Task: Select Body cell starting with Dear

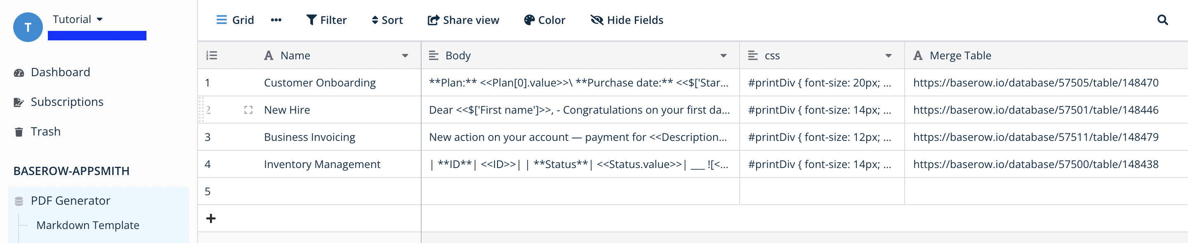Action: [x=580, y=110]
